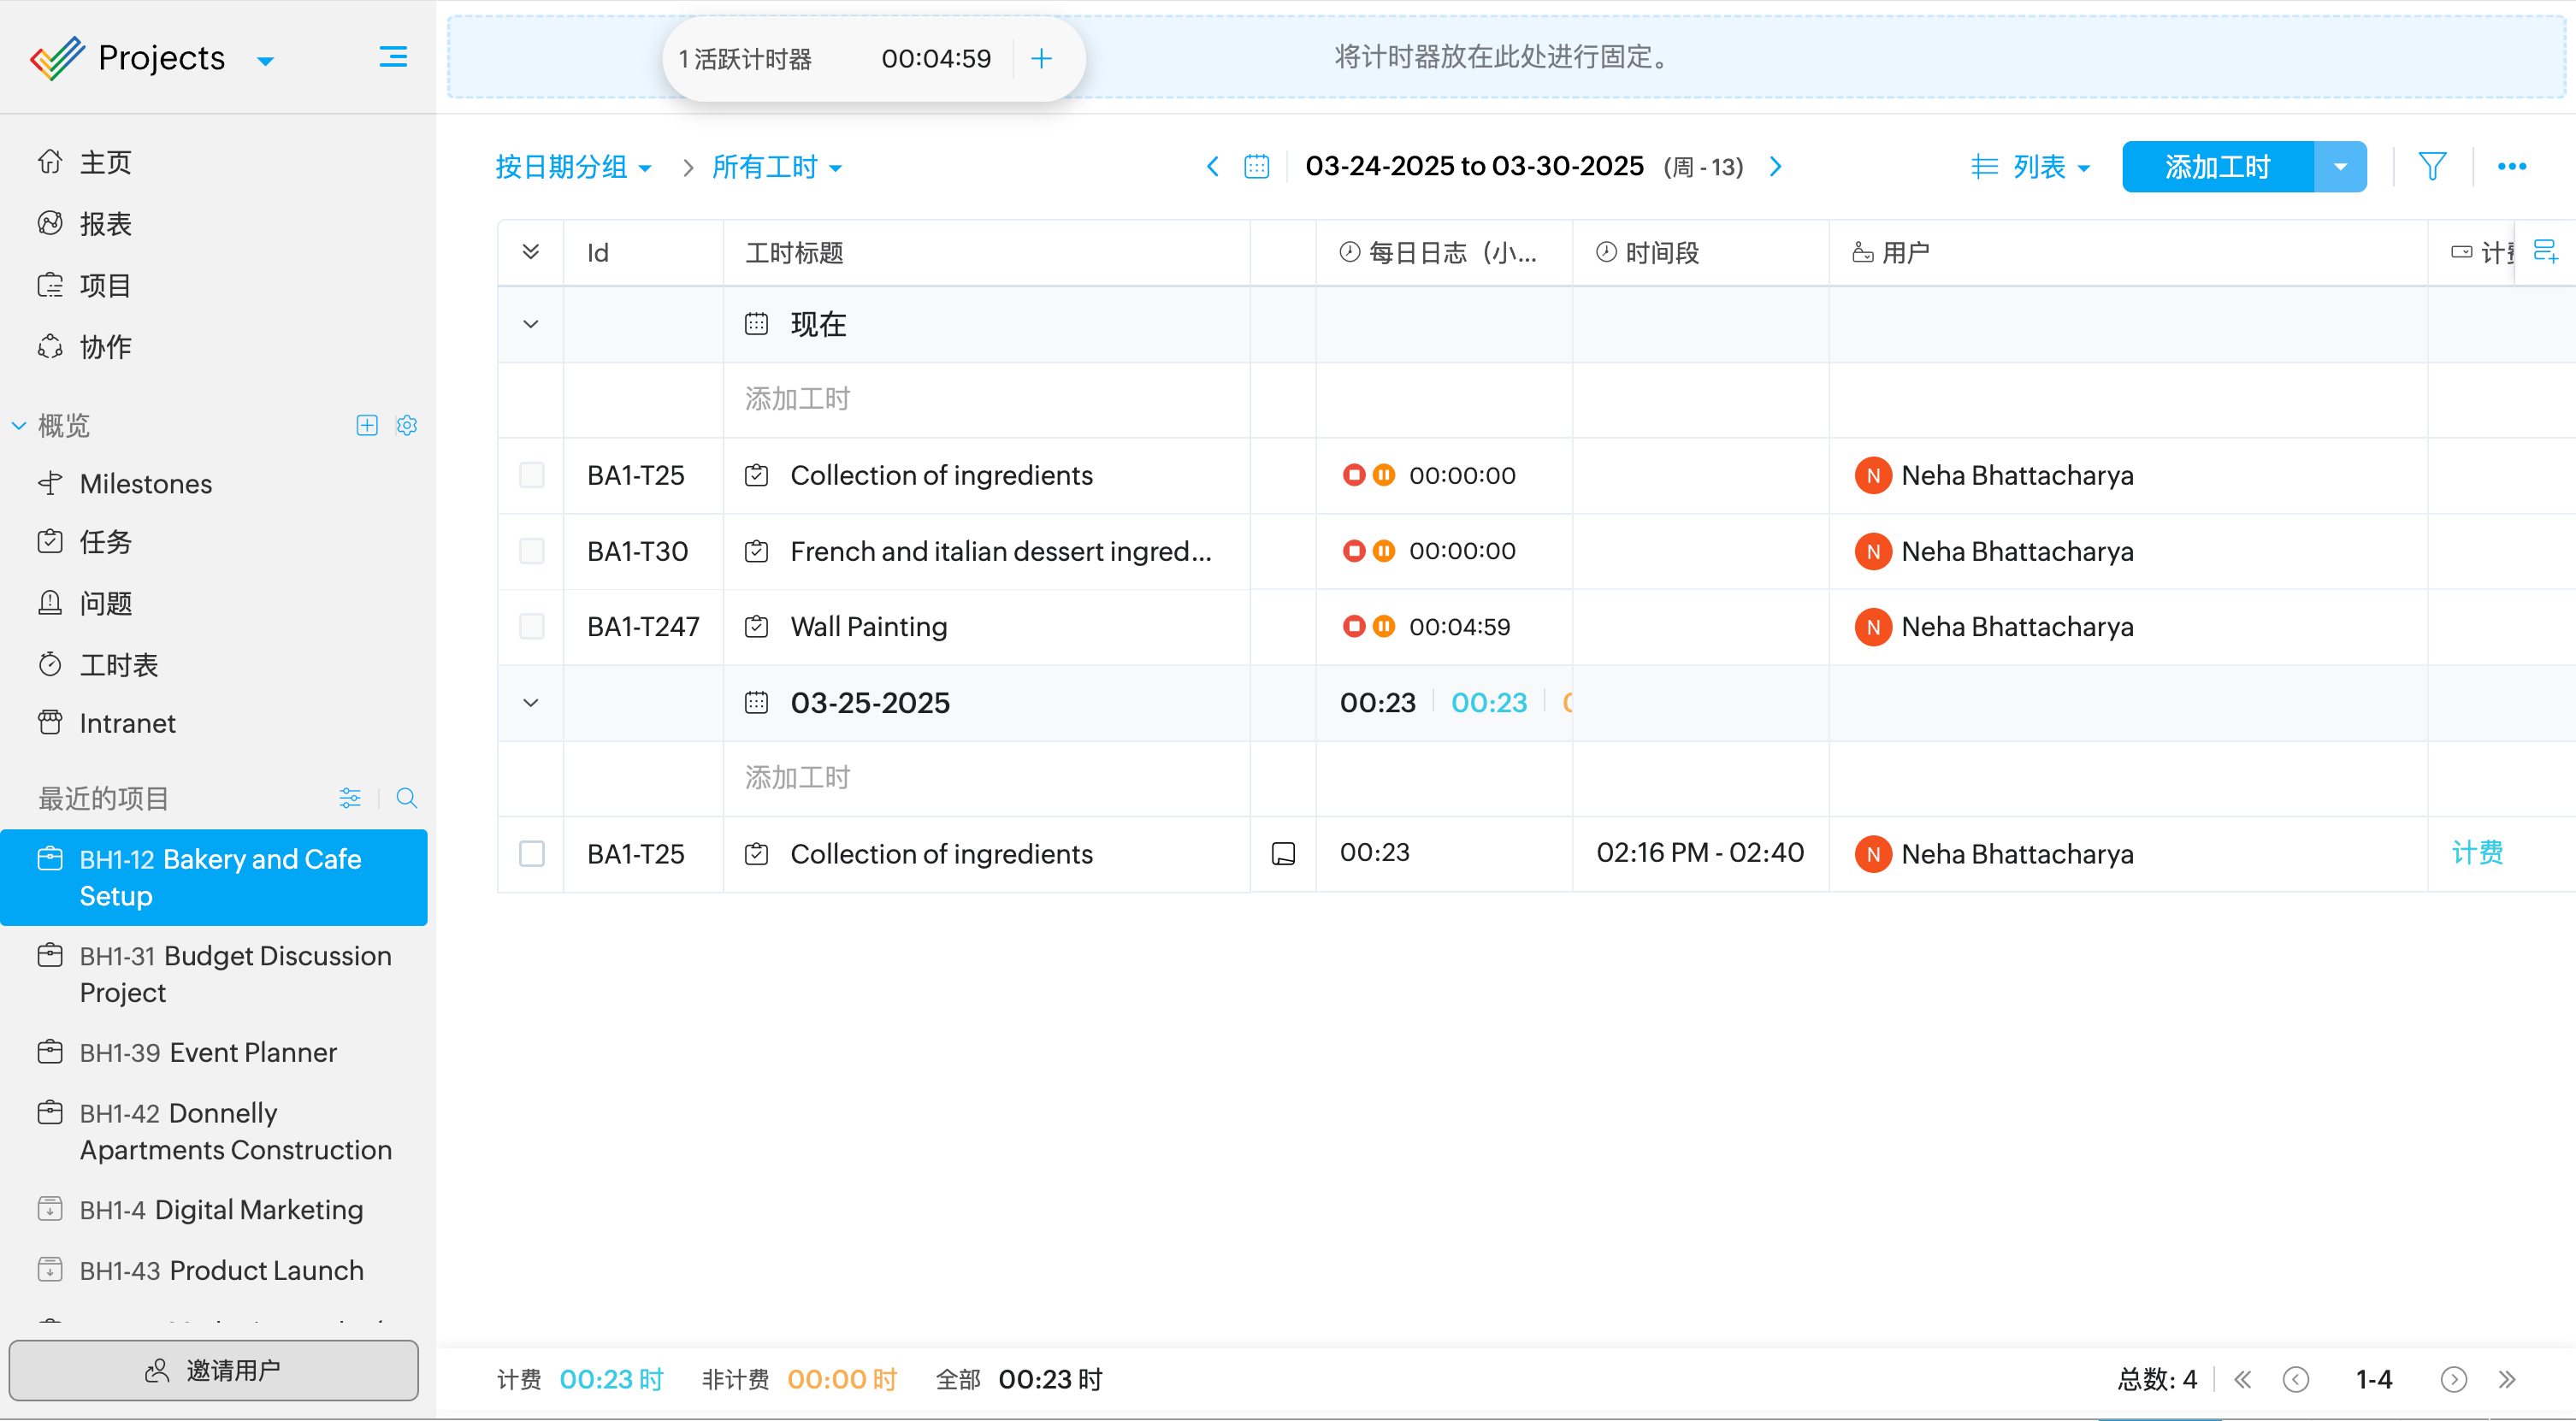Image resolution: width=2576 pixels, height=1421 pixels.
Task: Open the calendar date picker icon
Action: point(1256,166)
